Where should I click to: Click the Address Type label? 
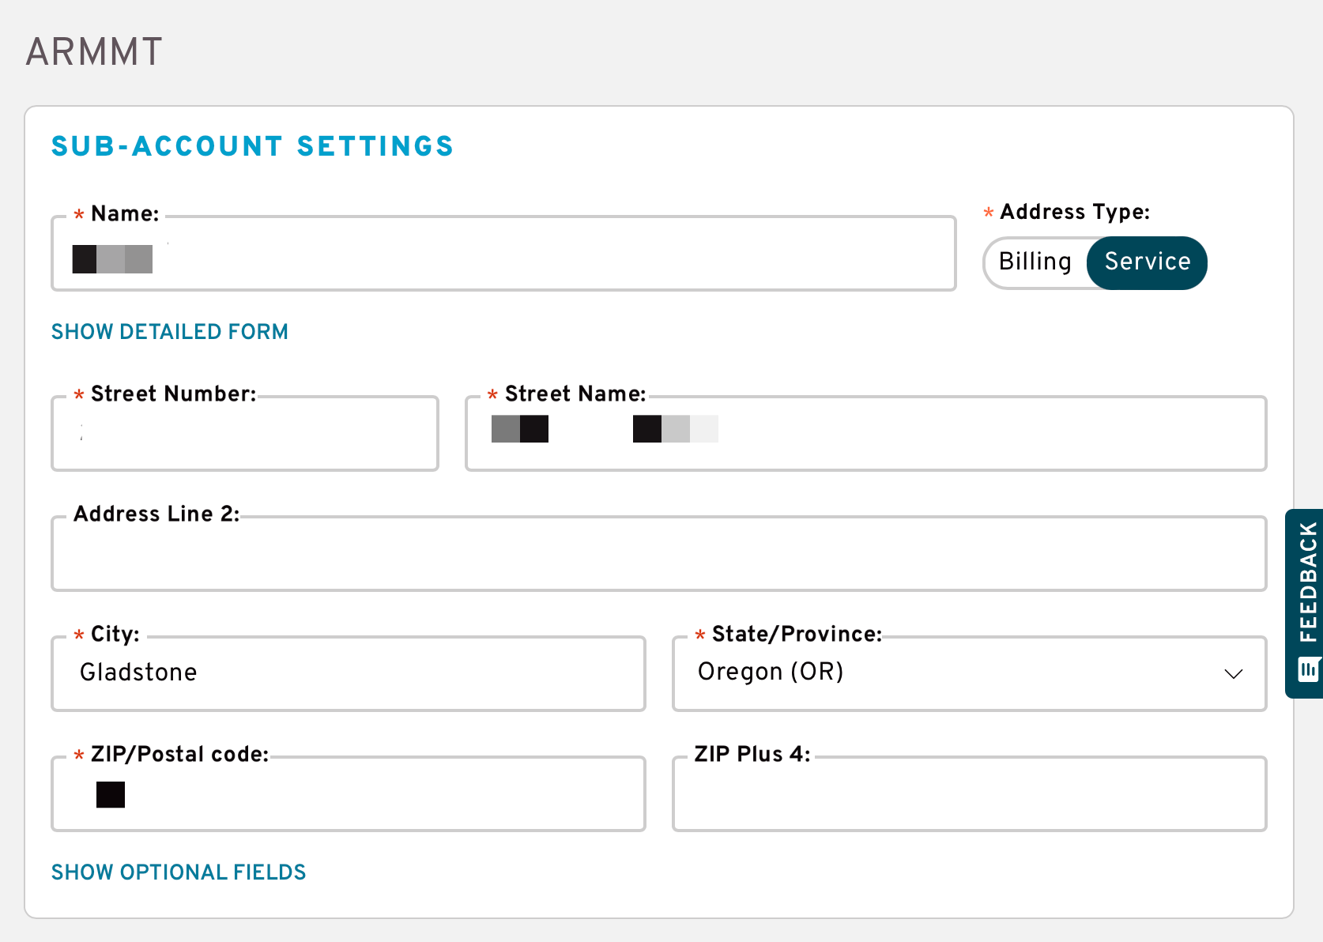pyautogui.click(x=1075, y=212)
